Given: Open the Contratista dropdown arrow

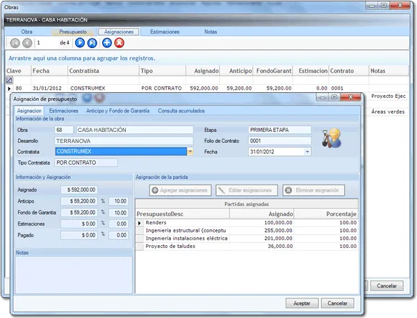Looking at the screenshot, I should [190, 151].
